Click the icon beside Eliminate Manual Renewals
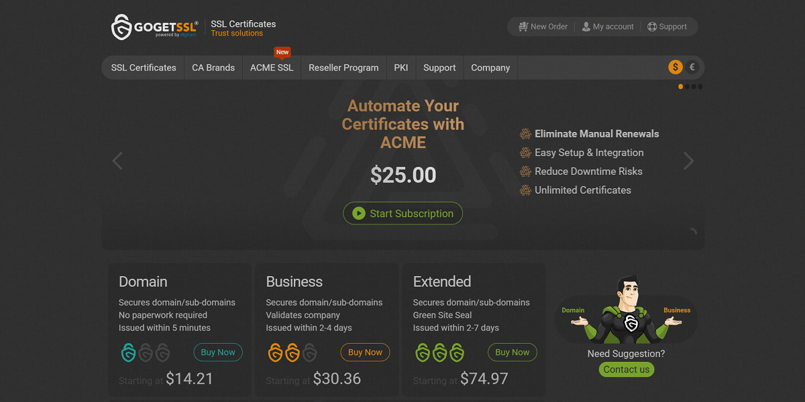Viewport: 805px width, 402px height. pos(525,134)
